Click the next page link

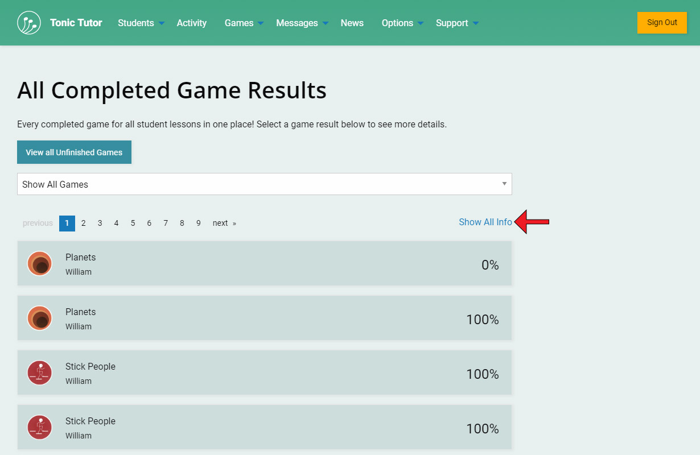point(224,224)
